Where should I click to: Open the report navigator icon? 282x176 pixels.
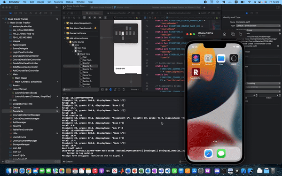pyautogui.click(x=51, y=13)
